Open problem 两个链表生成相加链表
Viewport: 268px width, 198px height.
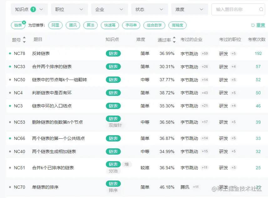(x=54, y=151)
